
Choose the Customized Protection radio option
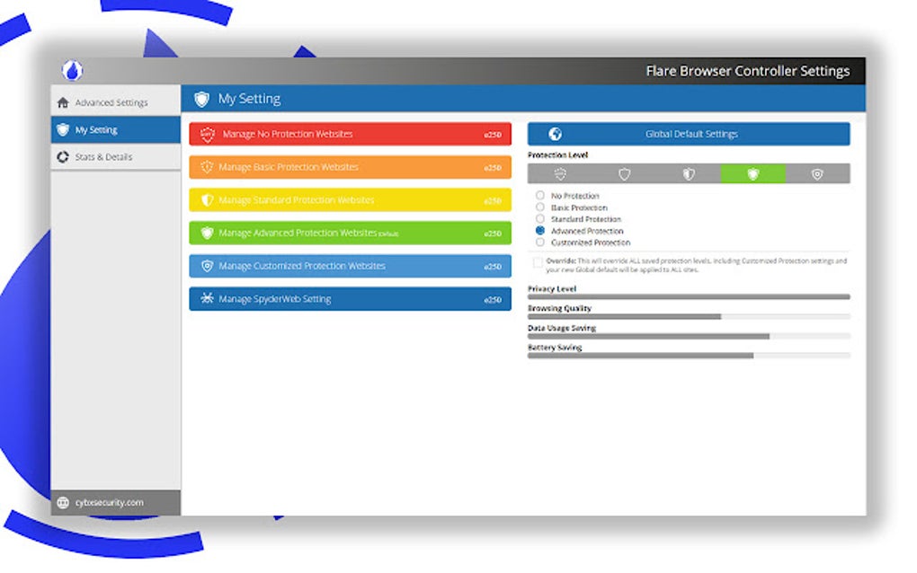539,242
